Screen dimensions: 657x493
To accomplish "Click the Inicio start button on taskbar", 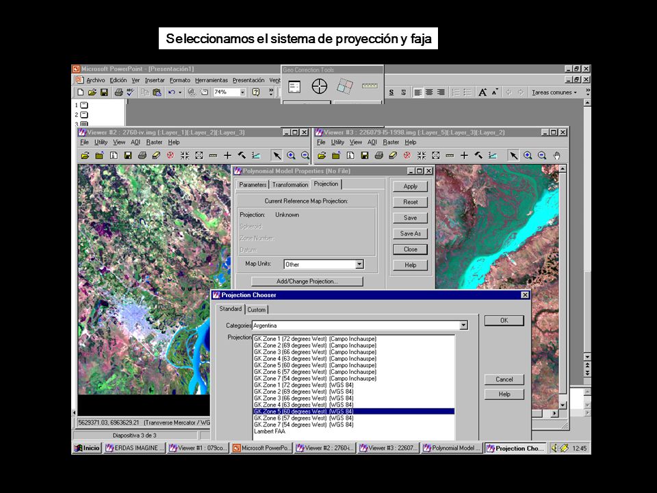I will point(87,448).
